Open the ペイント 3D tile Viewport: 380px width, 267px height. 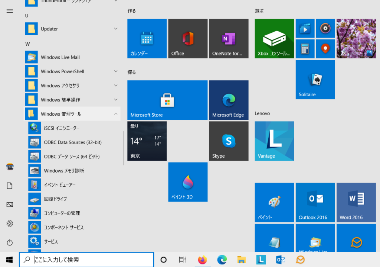(x=188, y=182)
